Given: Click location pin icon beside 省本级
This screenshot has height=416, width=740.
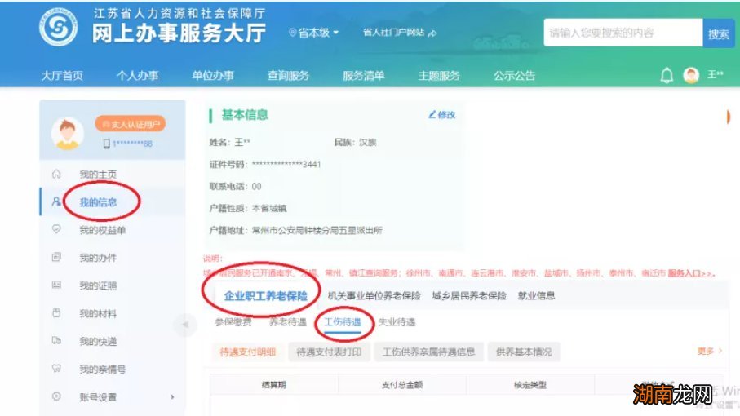Looking at the screenshot, I should click(x=293, y=33).
